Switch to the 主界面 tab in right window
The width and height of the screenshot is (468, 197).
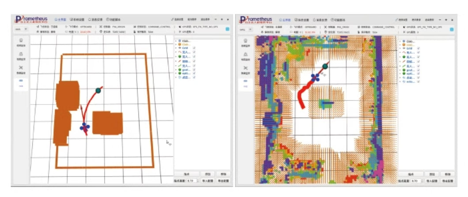pos(285,20)
